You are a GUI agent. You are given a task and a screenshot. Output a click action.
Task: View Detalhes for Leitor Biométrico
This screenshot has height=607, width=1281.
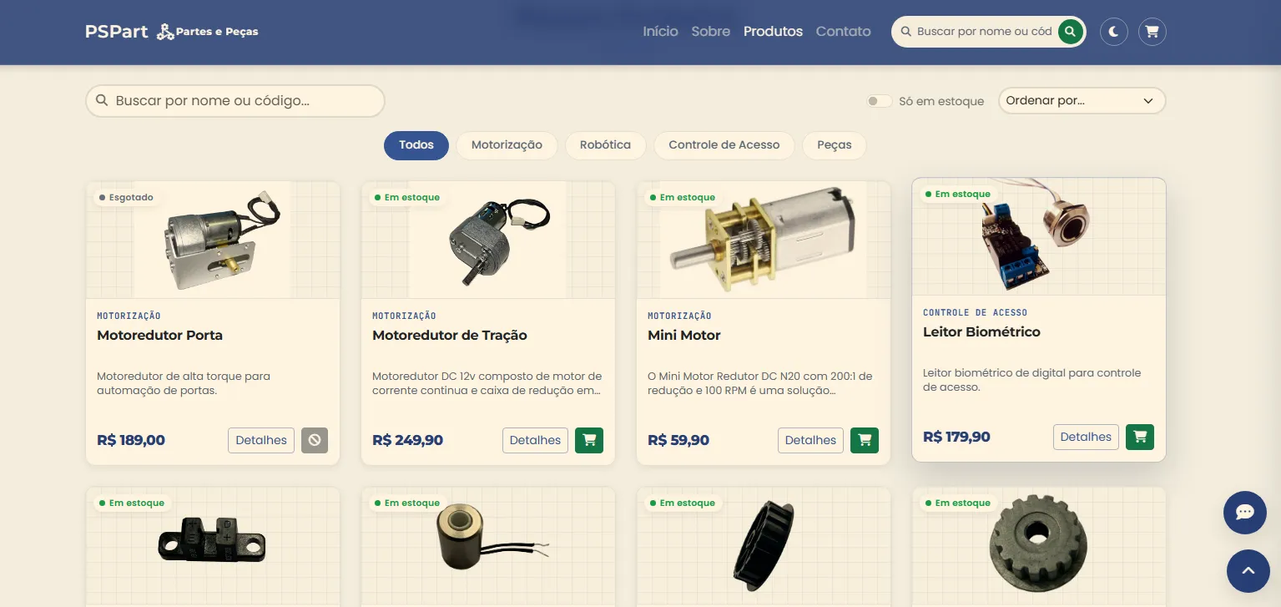pos(1086,437)
